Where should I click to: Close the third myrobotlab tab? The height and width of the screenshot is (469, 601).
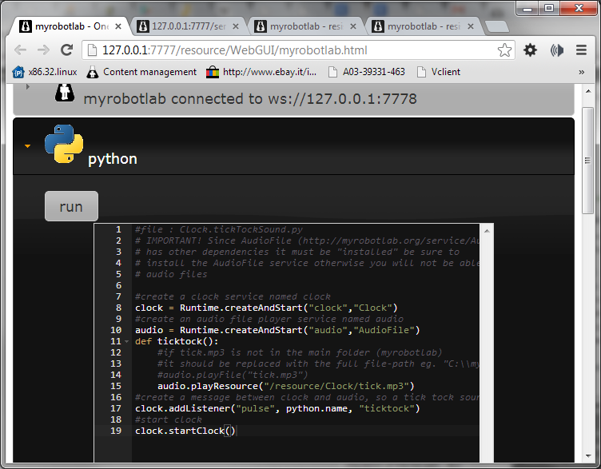pyautogui.click(x=353, y=26)
